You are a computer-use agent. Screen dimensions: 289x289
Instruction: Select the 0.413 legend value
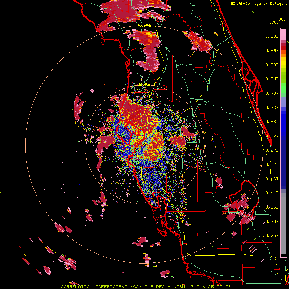[272, 193]
